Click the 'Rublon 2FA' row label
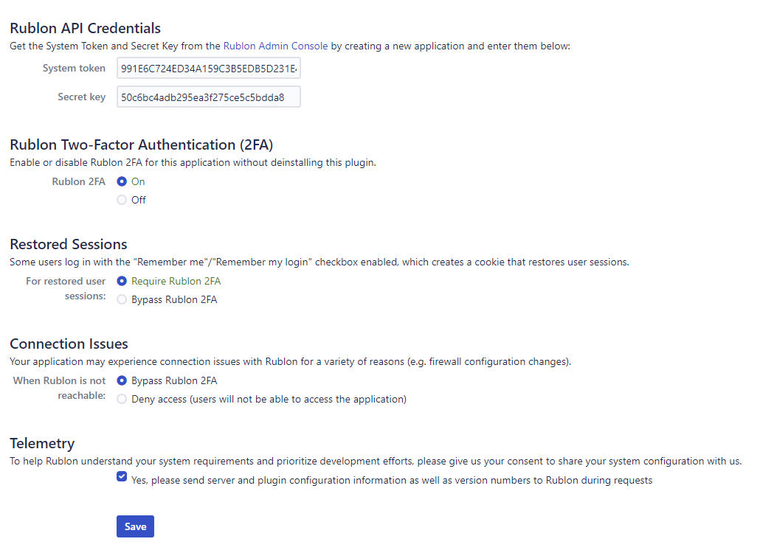760x550 pixels. click(78, 181)
